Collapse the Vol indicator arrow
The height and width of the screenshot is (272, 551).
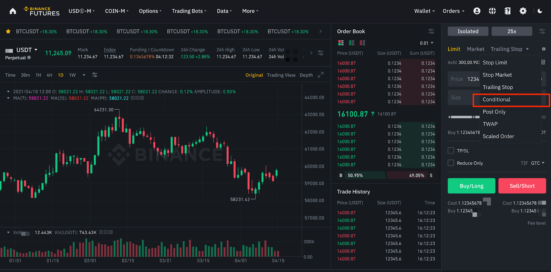(8, 232)
